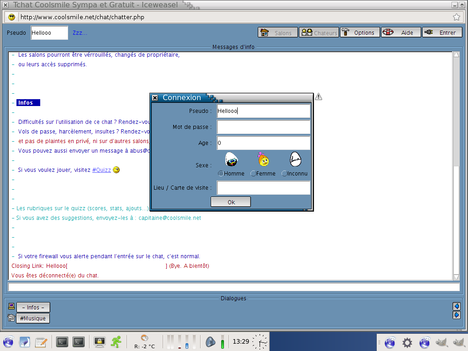Click the Age input field
The image size is (468, 351).
264,143
